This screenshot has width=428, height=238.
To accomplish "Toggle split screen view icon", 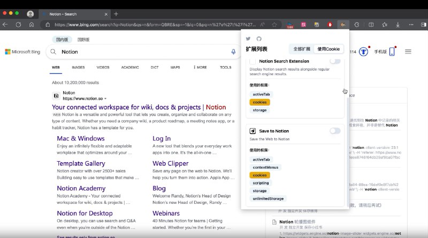I will point(371,25).
